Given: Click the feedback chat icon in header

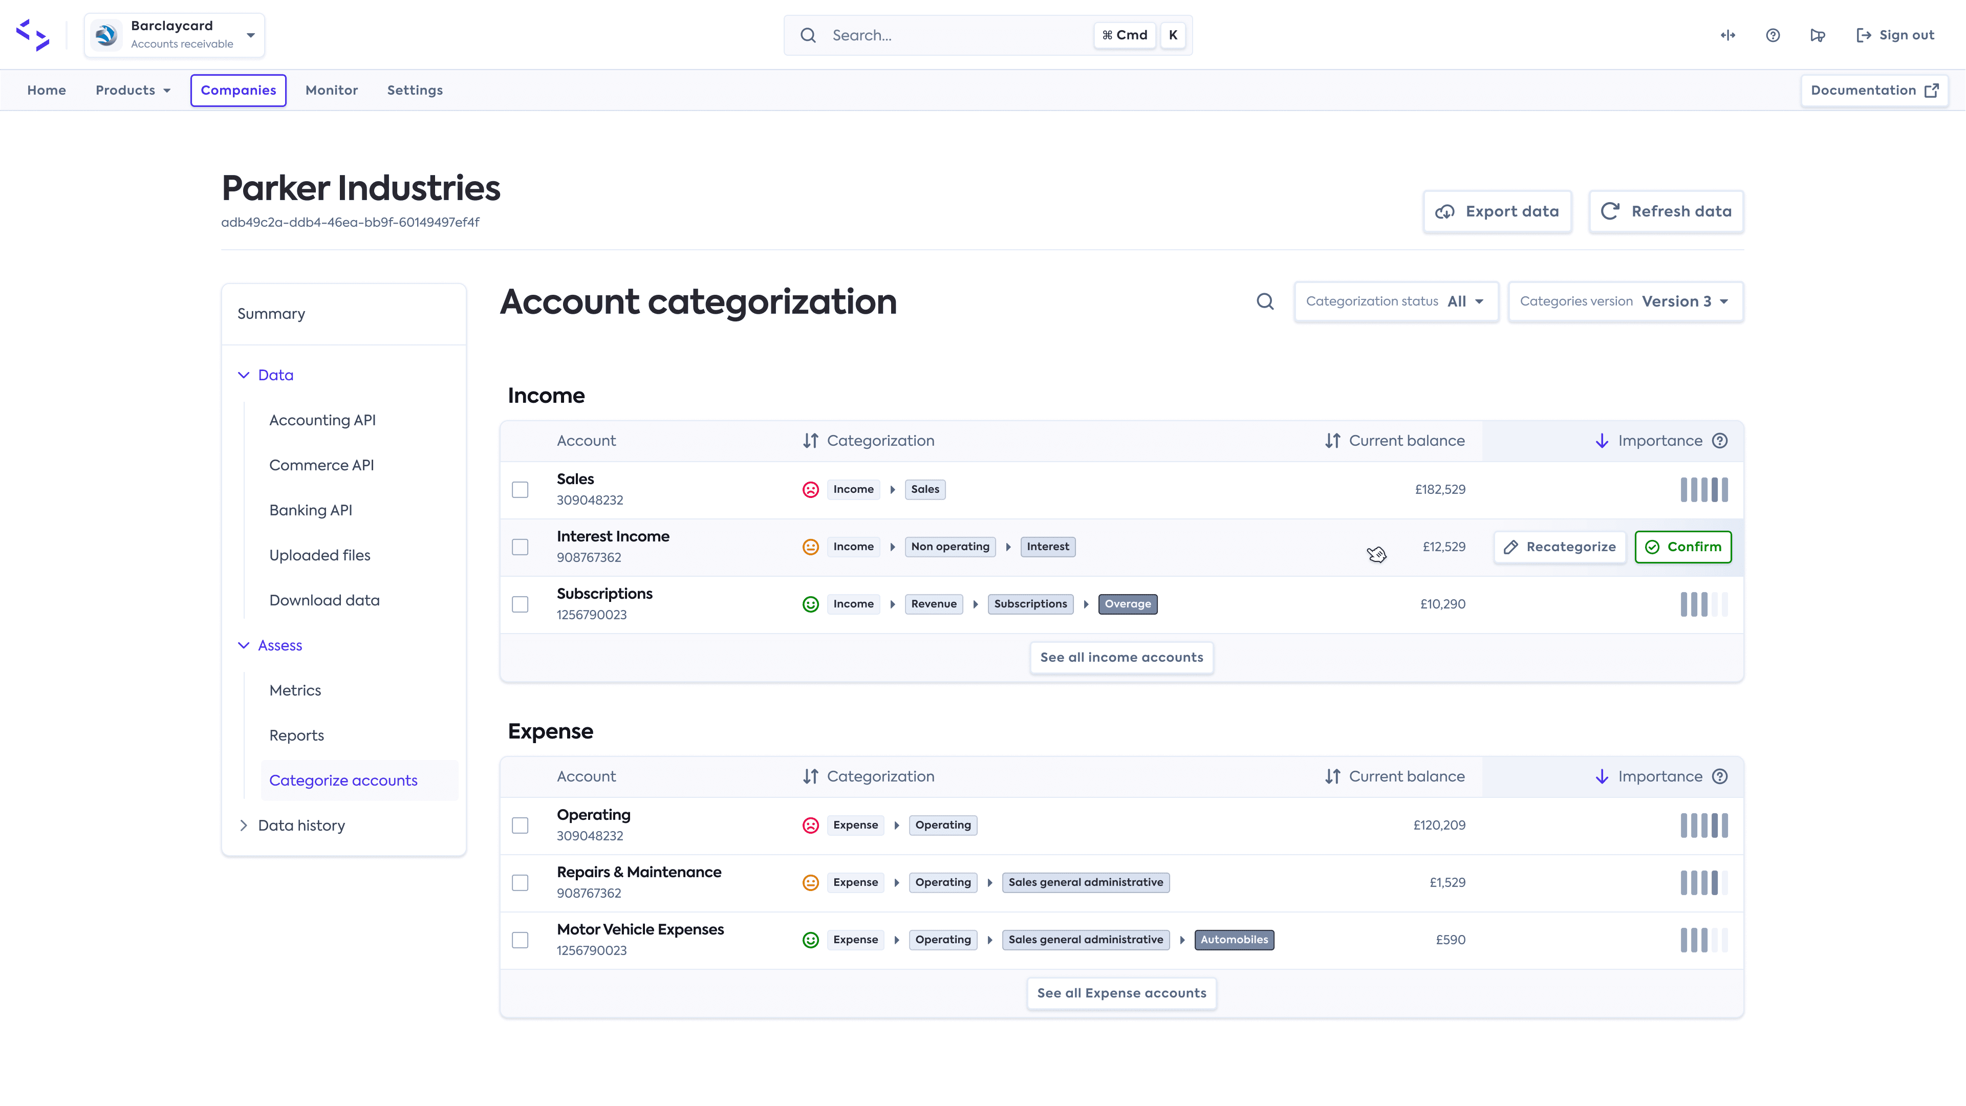Looking at the screenshot, I should coord(1817,35).
